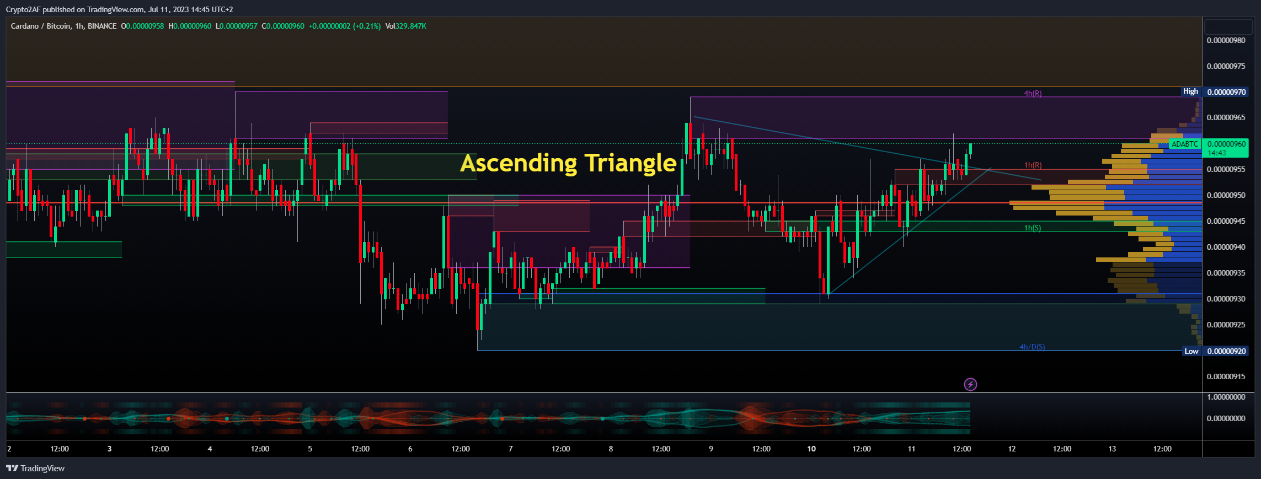Screen dimensions: 1261x479
Task: Click price axis level 0.00000935
Action: pyautogui.click(x=1226, y=273)
